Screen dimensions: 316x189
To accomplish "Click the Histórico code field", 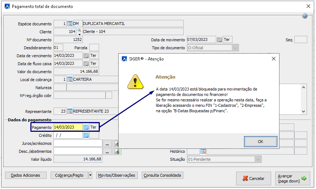I will click(193, 151).
